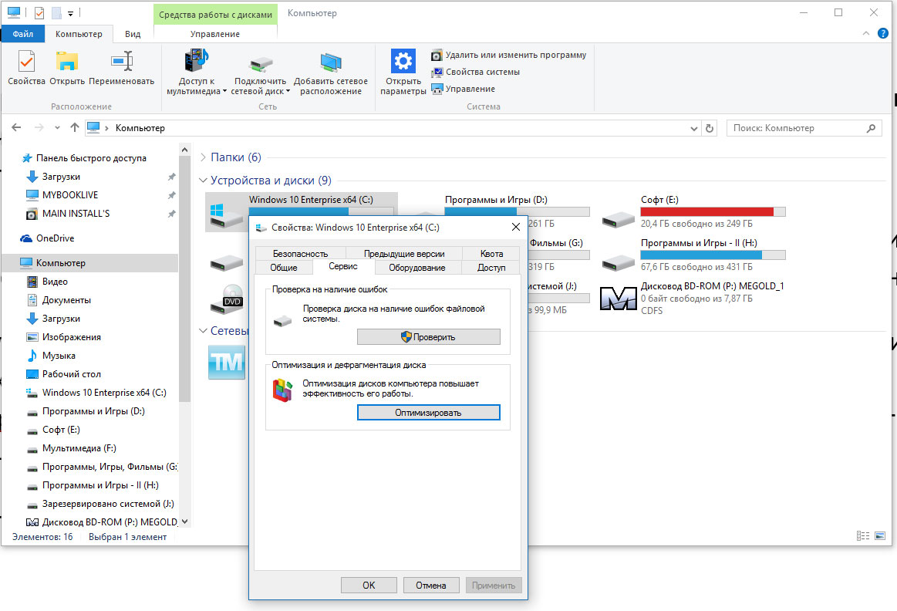This screenshot has width=897, height=611.
Task: Select the DVD drive icon
Action: coord(227,299)
